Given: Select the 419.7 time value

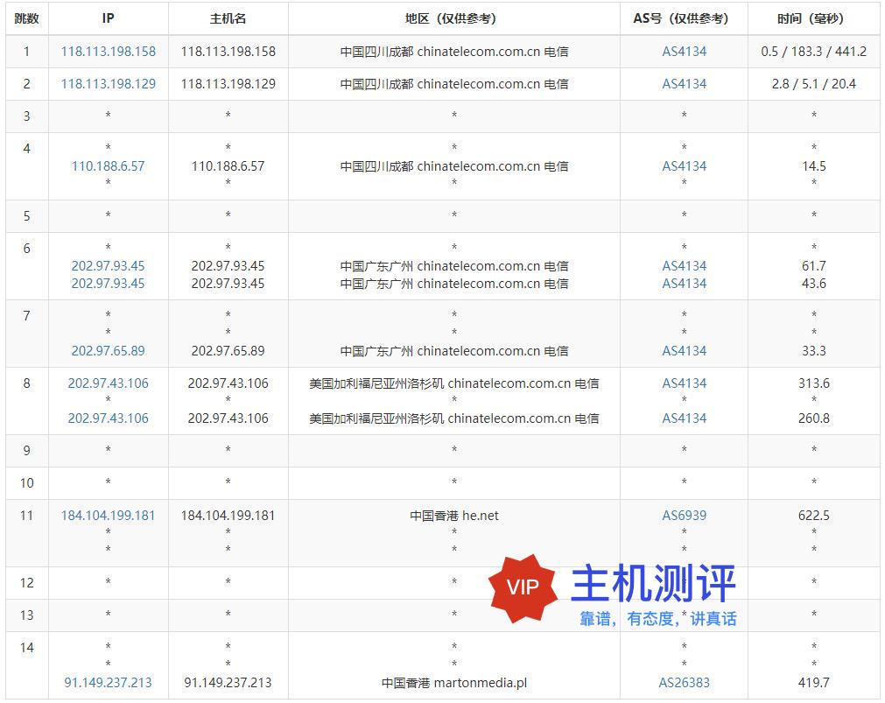Looking at the screenshot, I should tap(814, 683).
